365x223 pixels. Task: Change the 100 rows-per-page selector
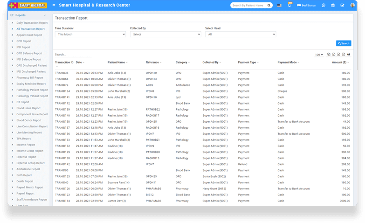318,55
